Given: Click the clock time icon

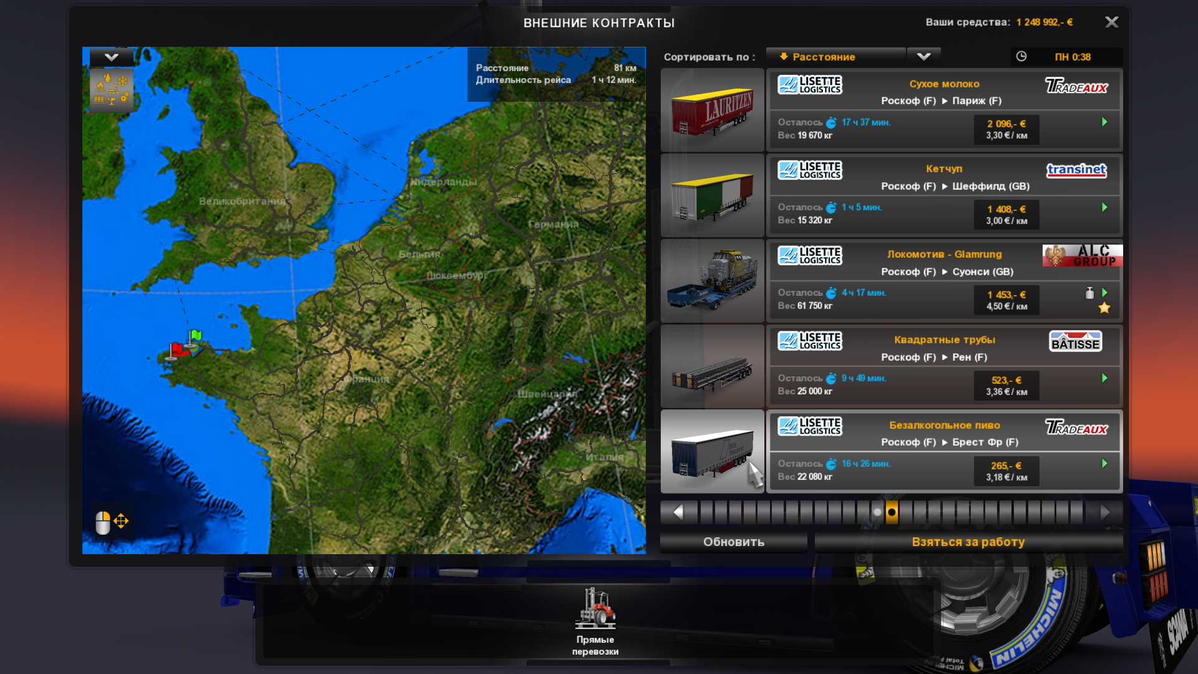Looking at the screenshot, I should [x=1021, y=57].
